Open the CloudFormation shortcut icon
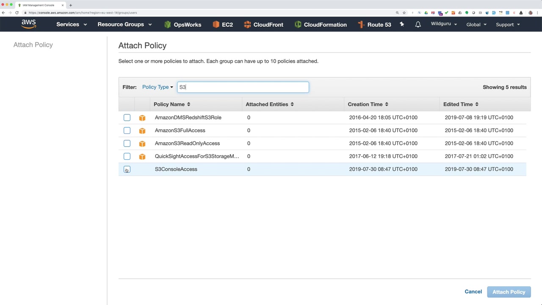The image size is (542, 305). [x=298, y=25]
